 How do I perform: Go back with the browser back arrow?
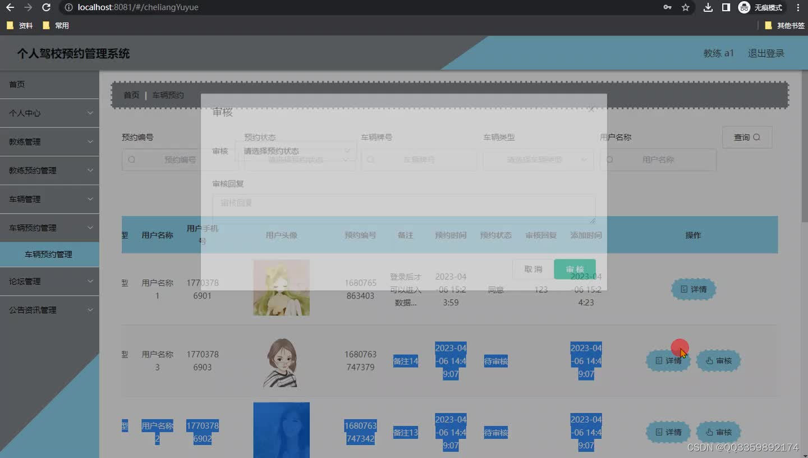[x=10, y=7]
